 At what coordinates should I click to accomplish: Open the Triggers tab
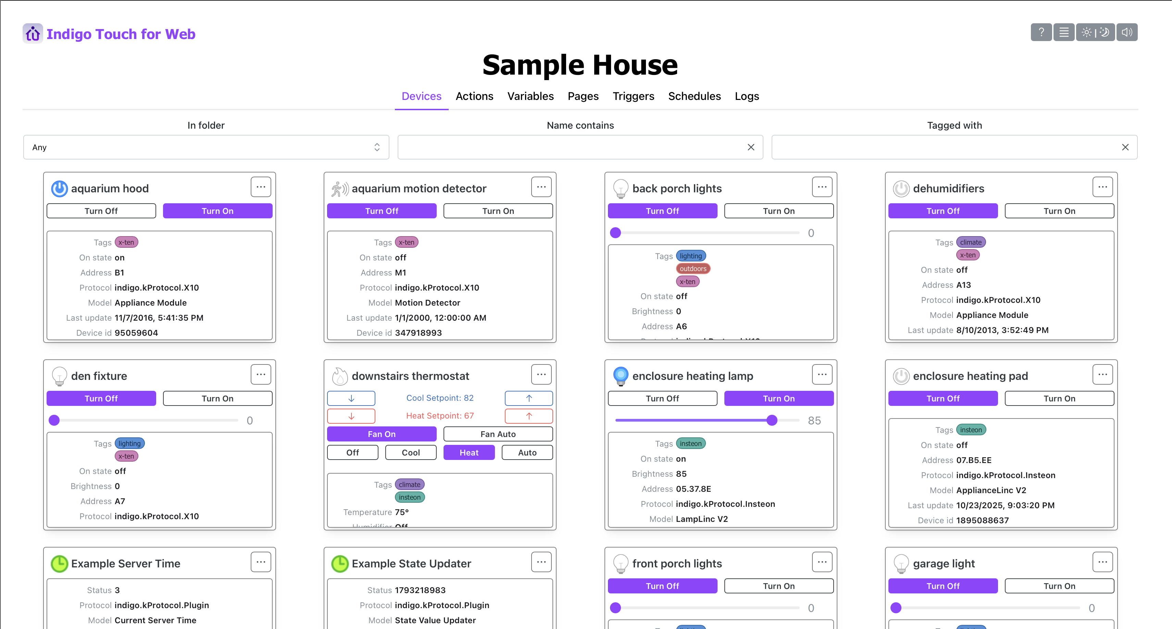(x=633, y=97)
